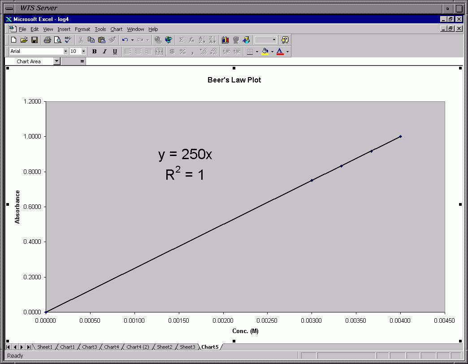Toggle italic formatting
This screenshot has width=468, height=364.
pyautogui.click(x=104, y=52)
